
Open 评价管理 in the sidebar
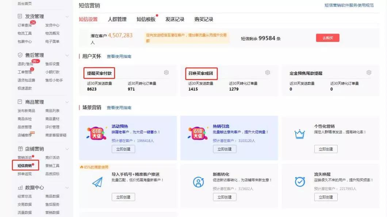point(52,127)
